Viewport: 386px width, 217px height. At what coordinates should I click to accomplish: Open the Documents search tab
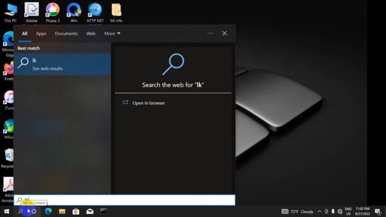point(66,34)
